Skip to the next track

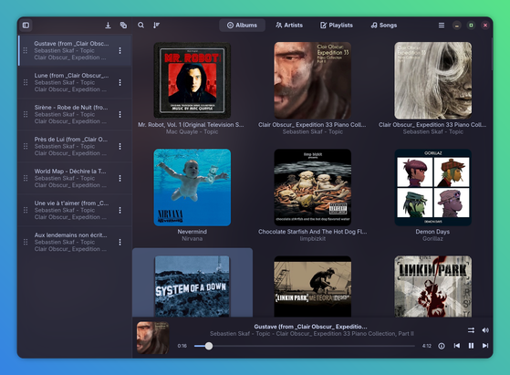(485, 346)
